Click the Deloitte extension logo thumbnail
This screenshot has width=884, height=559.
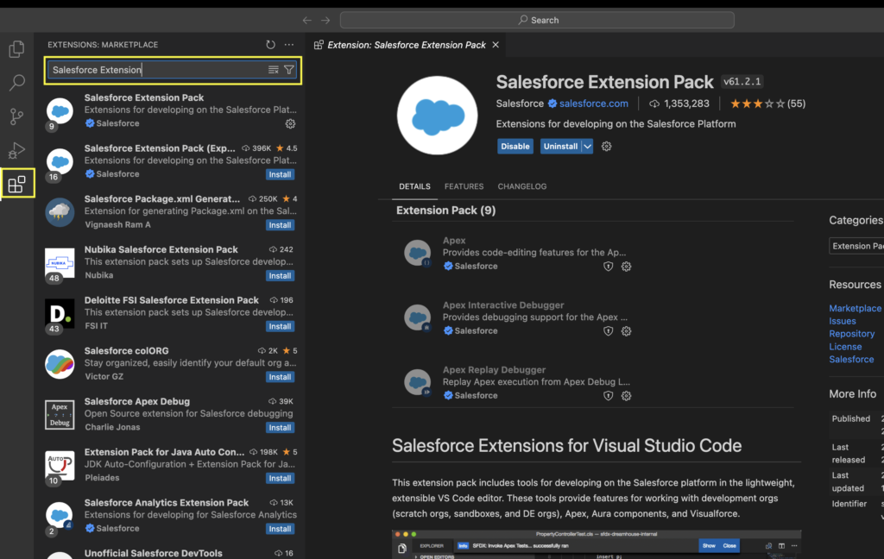[x=60, y=314]
